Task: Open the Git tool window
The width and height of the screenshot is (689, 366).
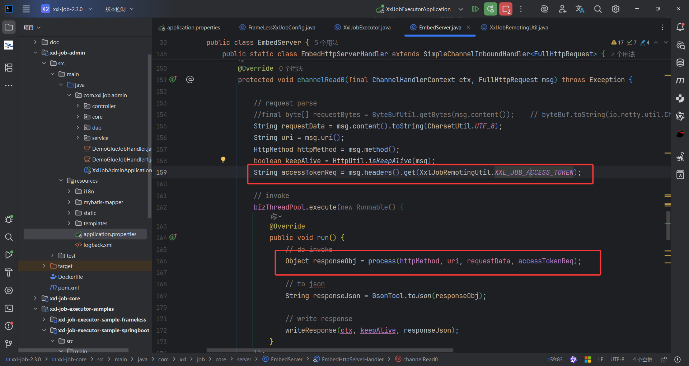Action: tap(9, 344)
